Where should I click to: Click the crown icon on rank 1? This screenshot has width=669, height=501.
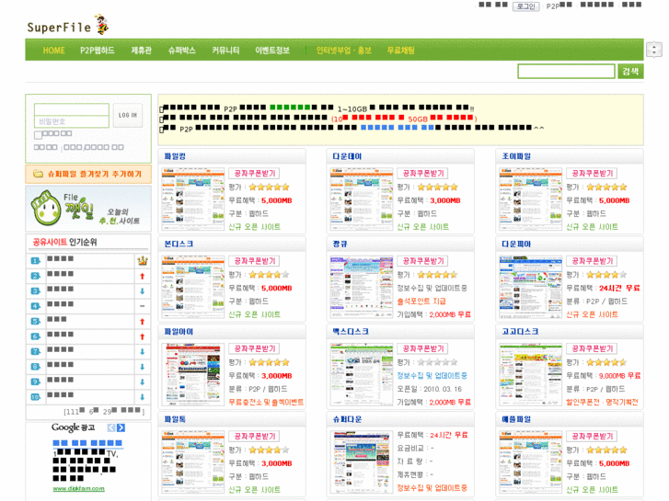(143, 260)
